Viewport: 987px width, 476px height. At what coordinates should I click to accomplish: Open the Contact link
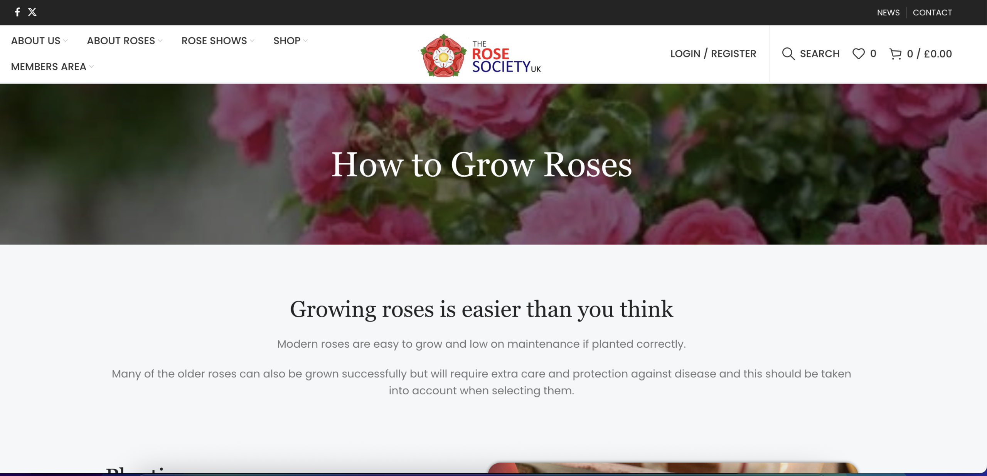coord(932,13)
